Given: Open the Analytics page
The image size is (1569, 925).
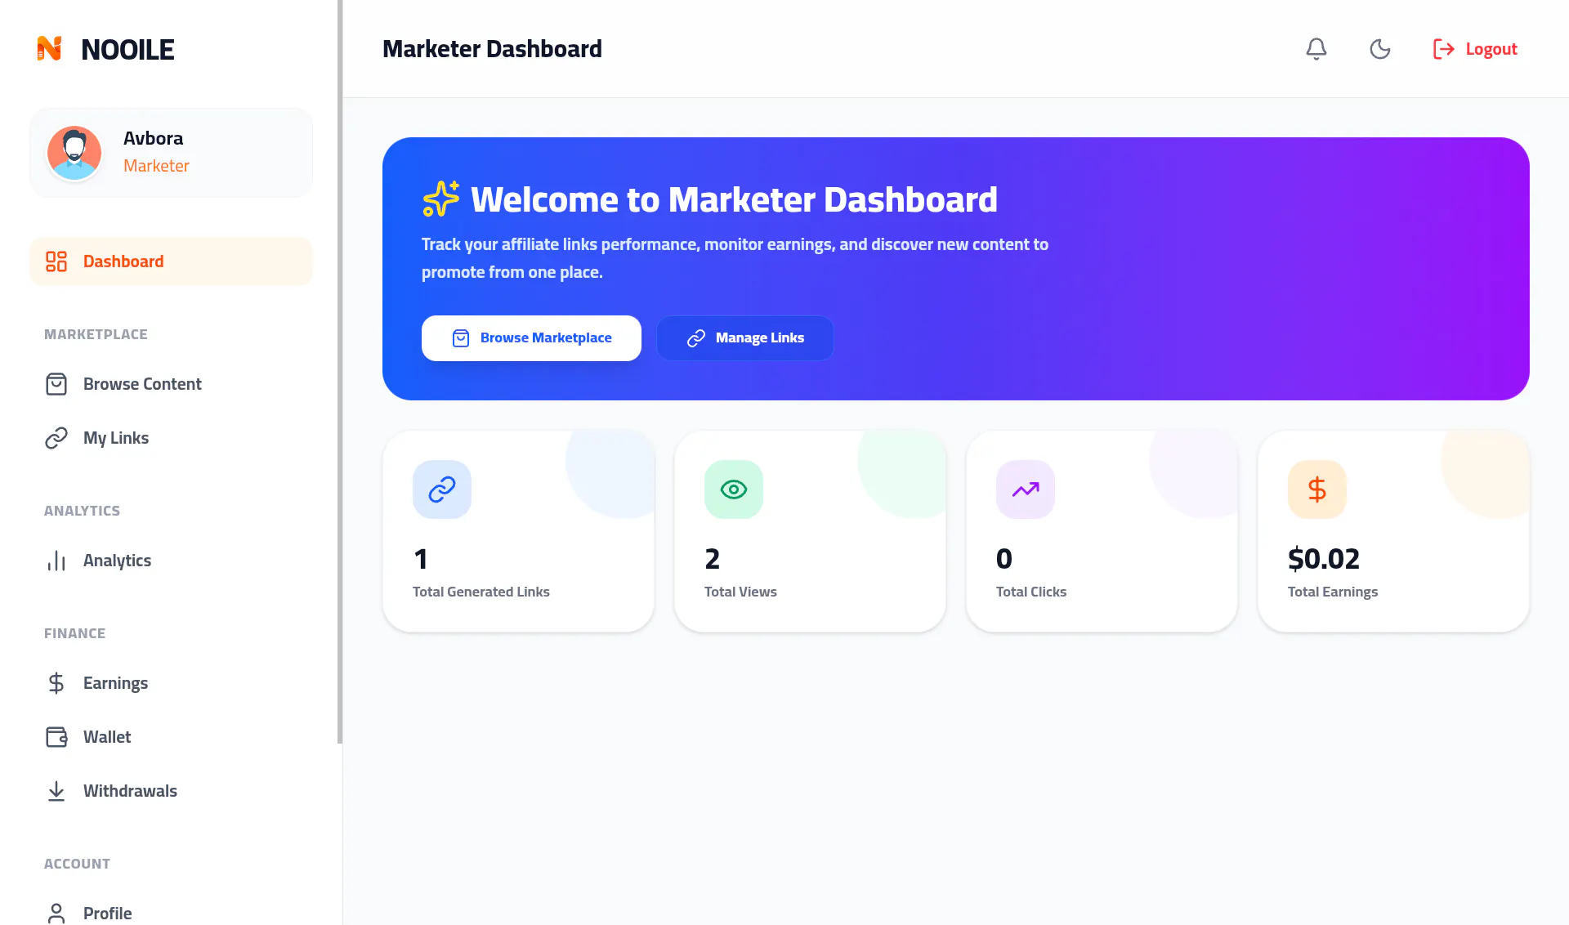Looking at the screenshot, I should click(171, 561).
